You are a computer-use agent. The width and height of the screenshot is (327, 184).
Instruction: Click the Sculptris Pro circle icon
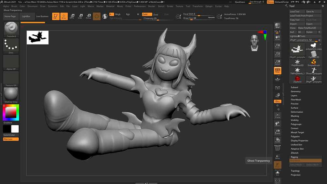point(97,16)
